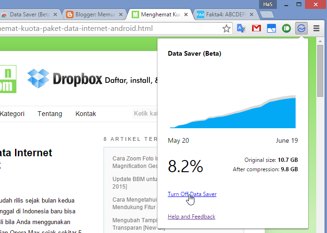Open a new tab with new-tab button
Image resolution: width=327 pixels, height=233 pixels.
point(267,15)
